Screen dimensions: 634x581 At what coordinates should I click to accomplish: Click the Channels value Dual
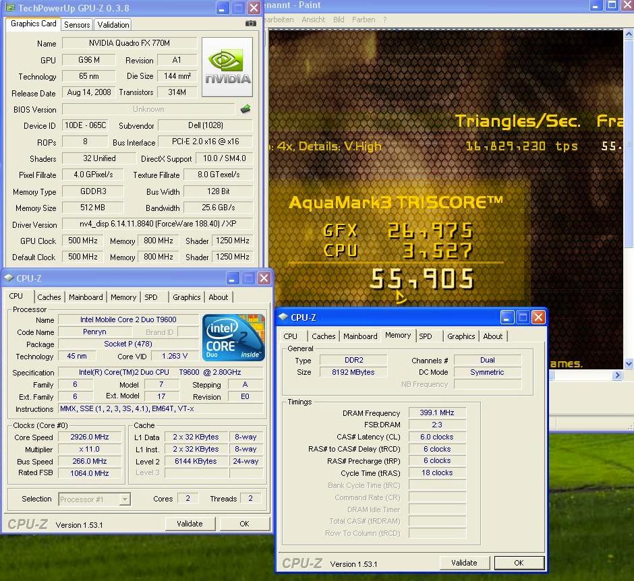(x=488, y=360)
